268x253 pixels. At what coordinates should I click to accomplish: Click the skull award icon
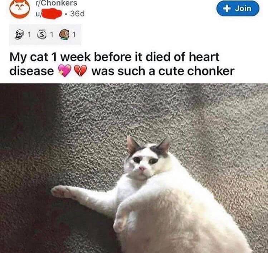[x=19, y=34]
